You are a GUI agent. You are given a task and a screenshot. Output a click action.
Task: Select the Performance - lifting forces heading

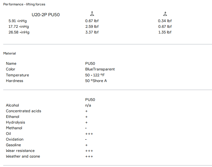tap(24, 4)
